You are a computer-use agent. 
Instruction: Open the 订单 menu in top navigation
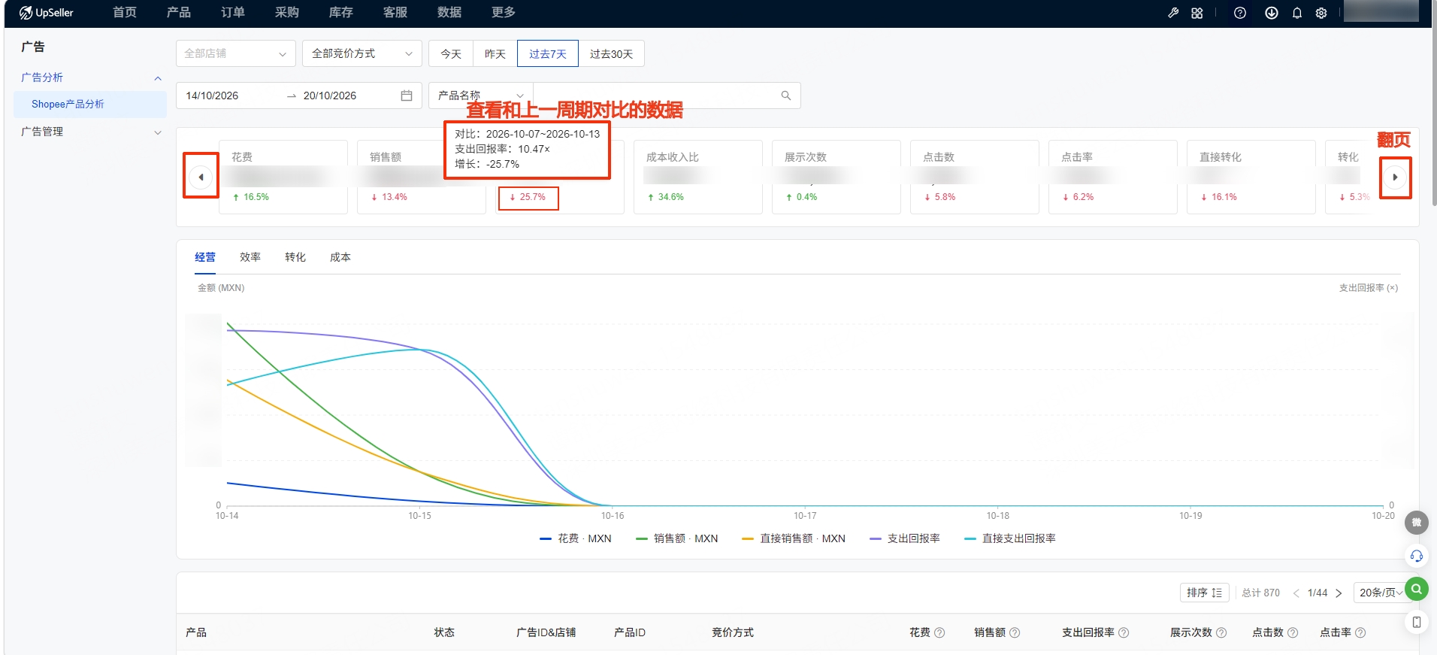pyautogui.click(x=233, y=13)
